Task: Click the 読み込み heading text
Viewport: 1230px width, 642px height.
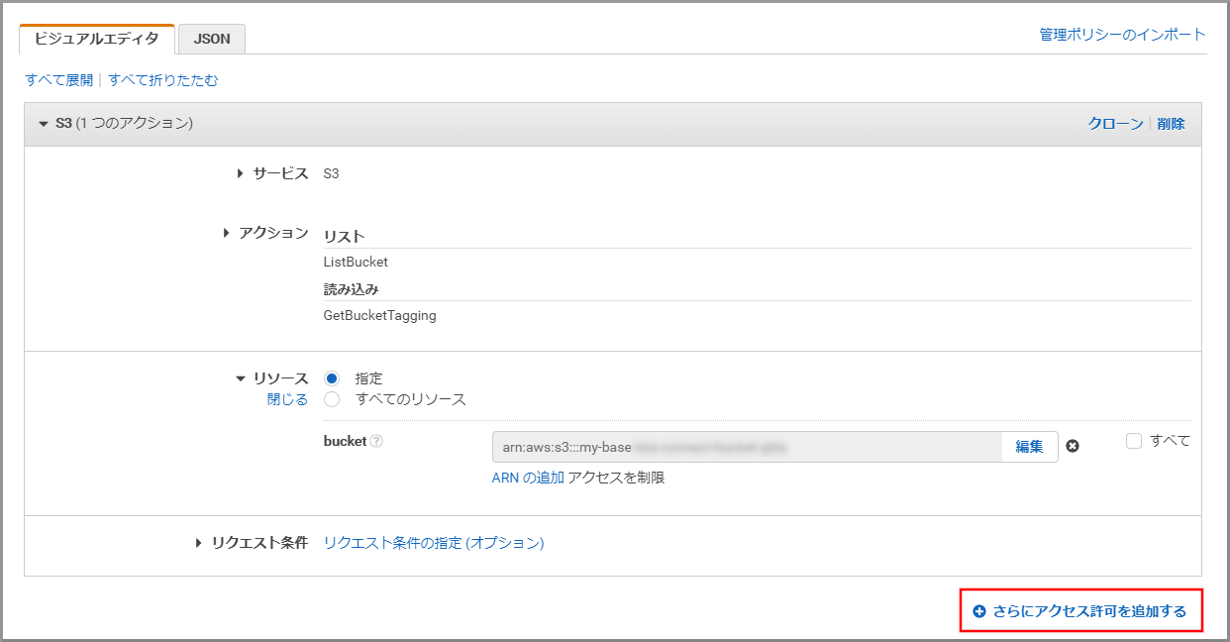Action: pyautogui.click(x=352, y=289)
